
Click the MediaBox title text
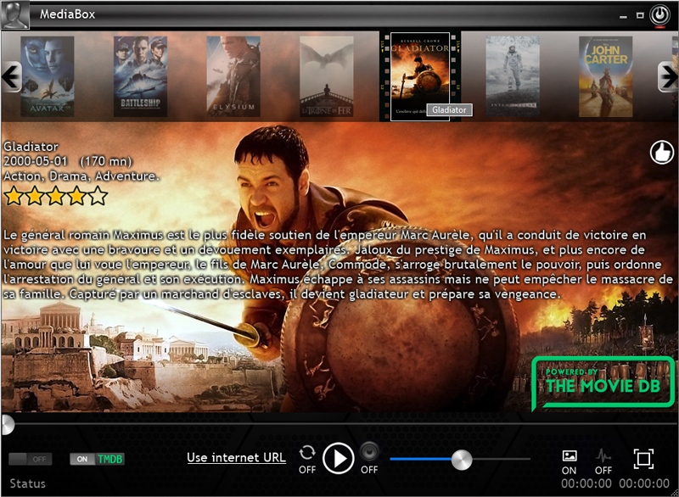point(68,14)
